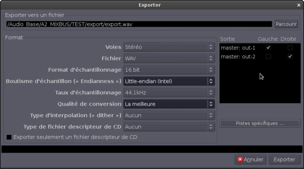Viewport: 304px width, 169px height.
Task: Close the Exporter dialog window
Action: (x=299, y=5)
